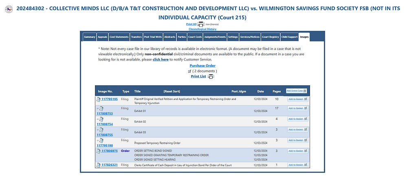Open image number 117808753 link
407x177 pixels.
coord(105,114)
